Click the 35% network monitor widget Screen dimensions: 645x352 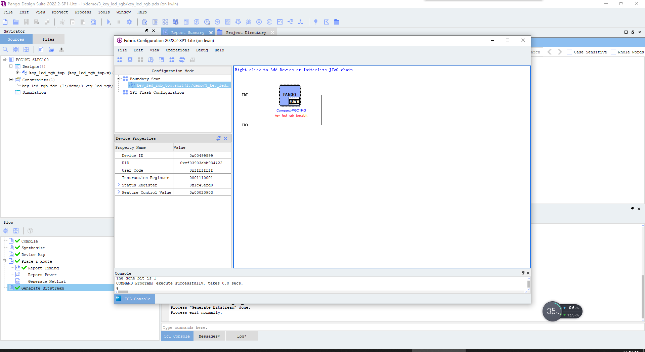(x=552, y=311)
